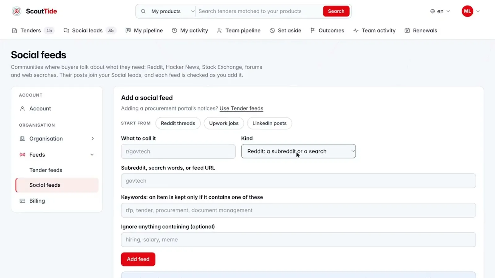Focus the What to call it field
Screen dimensions: 495x278
pyautogui.click(x=178, y=151)
